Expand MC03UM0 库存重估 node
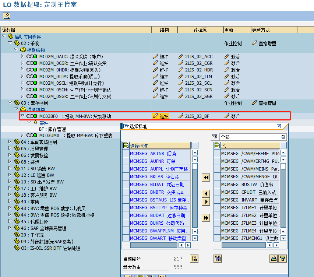 [22, 135]
